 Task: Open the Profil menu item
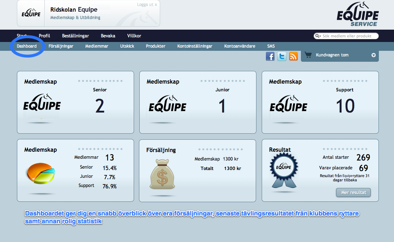point(44,36)
